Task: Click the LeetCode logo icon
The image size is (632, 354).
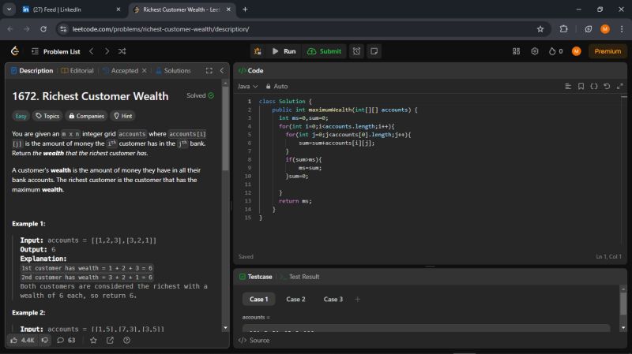Action: (x=15, y=51)
